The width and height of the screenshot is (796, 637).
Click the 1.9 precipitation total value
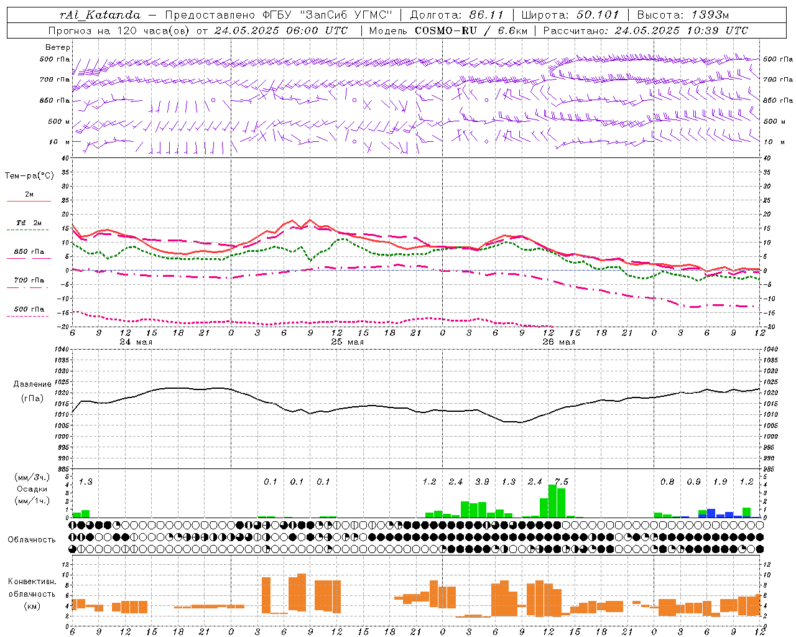coord(720,482)
